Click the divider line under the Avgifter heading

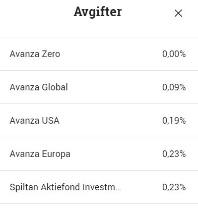tap(99, 37)
